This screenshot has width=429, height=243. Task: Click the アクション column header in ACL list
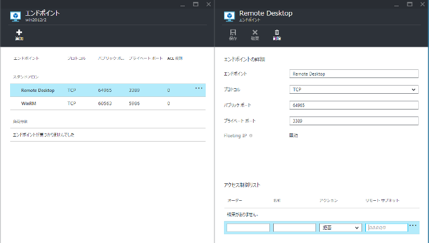329,200
